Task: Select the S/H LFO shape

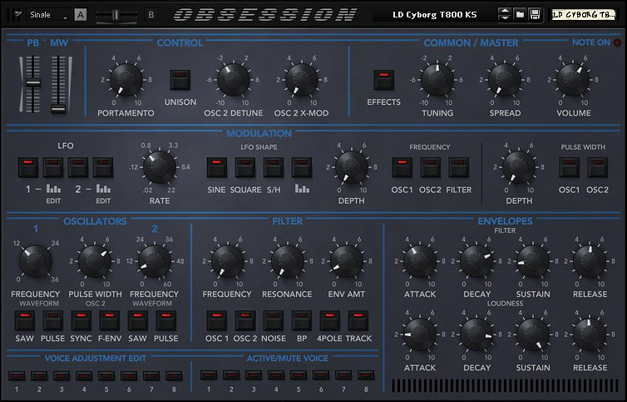Action: tap(274, 167)
